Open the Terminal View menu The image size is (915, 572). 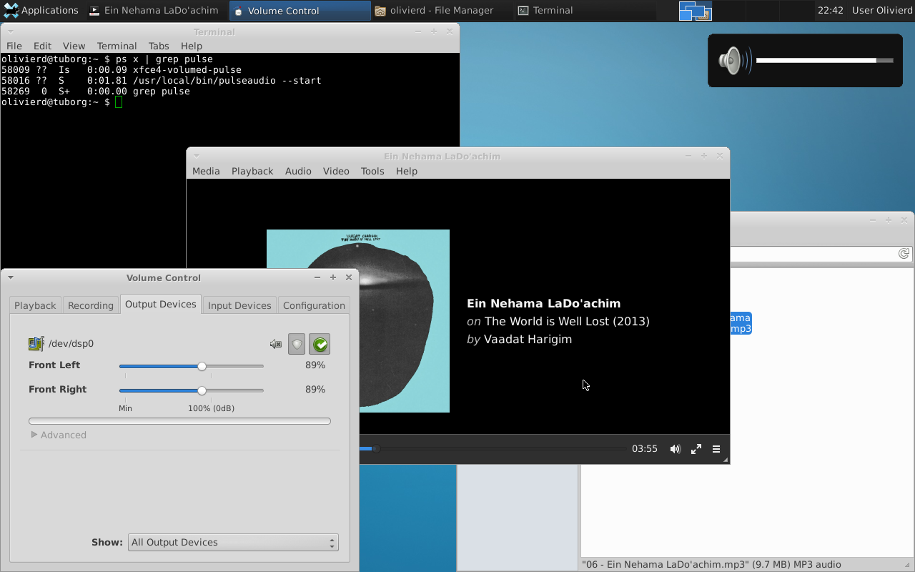[74, 46]
